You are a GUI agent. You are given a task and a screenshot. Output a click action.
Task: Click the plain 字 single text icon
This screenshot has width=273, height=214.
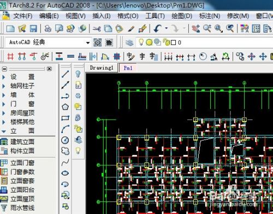click(x=142, y=56)
